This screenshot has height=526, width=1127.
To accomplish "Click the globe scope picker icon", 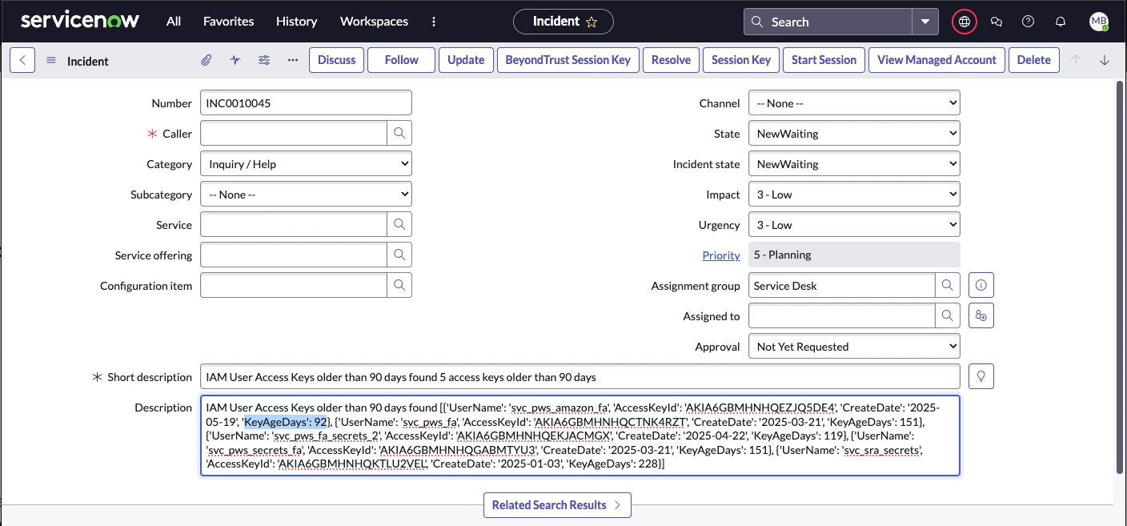I will [965, 22].
